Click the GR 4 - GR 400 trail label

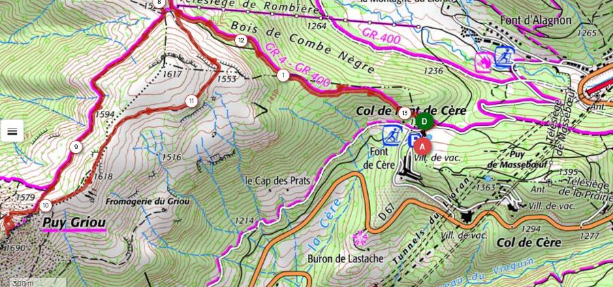click(x=298, y=65)
